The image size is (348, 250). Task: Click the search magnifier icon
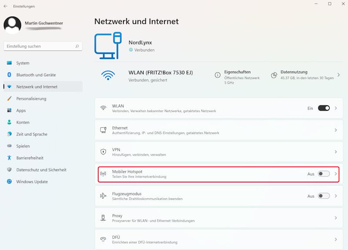click(x=77, y=46)
